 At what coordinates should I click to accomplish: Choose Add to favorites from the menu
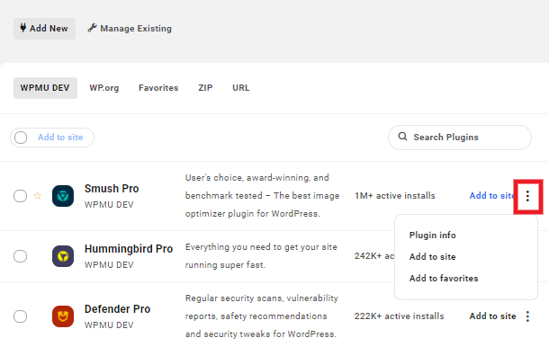pyautogui.click(x=444, y=279)
